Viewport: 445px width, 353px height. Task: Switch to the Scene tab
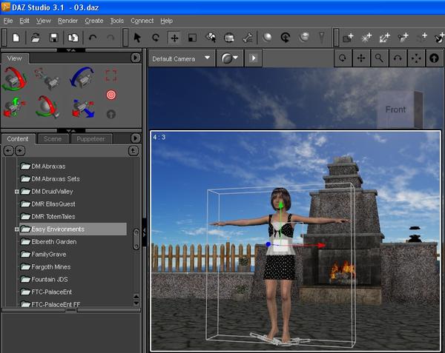(x=53, y=139)
